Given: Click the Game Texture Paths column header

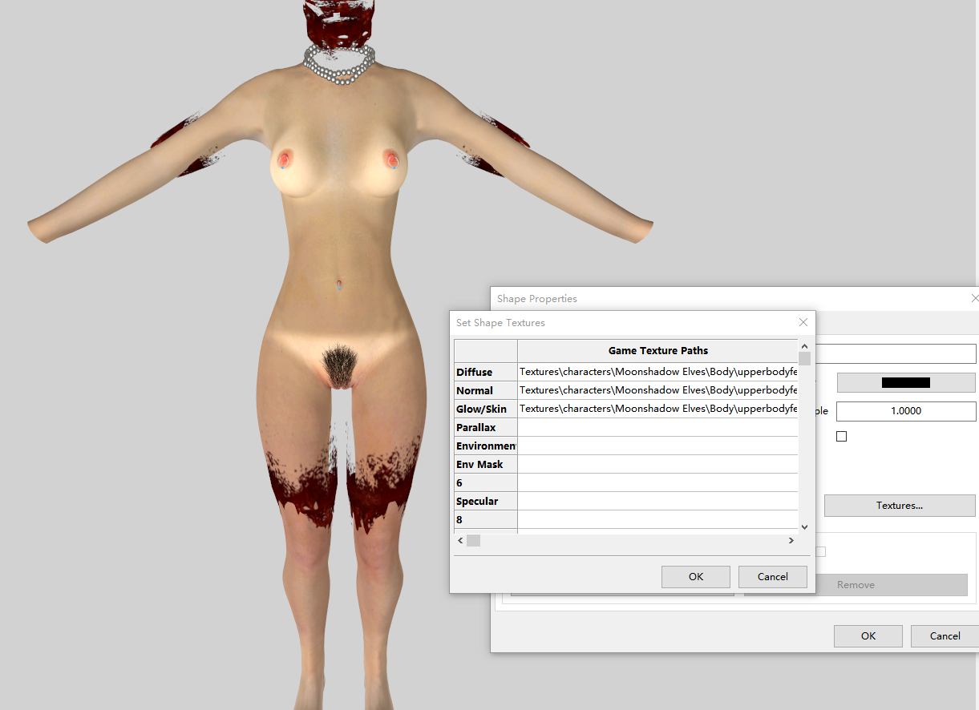Looking at the screenshot, I should [x=658, y=350].
